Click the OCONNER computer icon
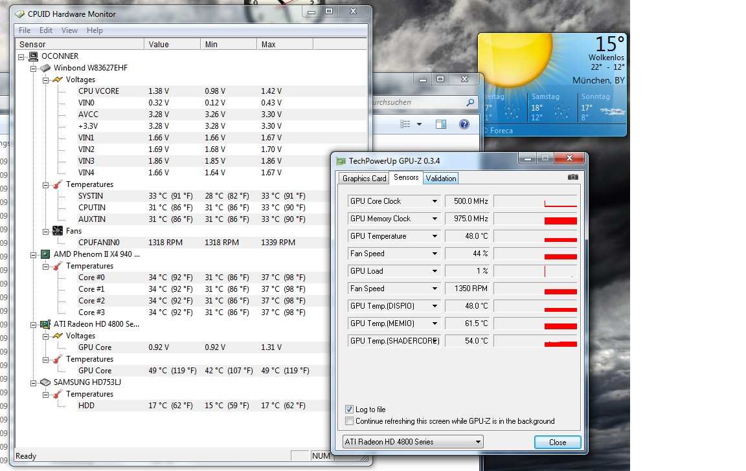The image size is (746, 471). point(33,56)
